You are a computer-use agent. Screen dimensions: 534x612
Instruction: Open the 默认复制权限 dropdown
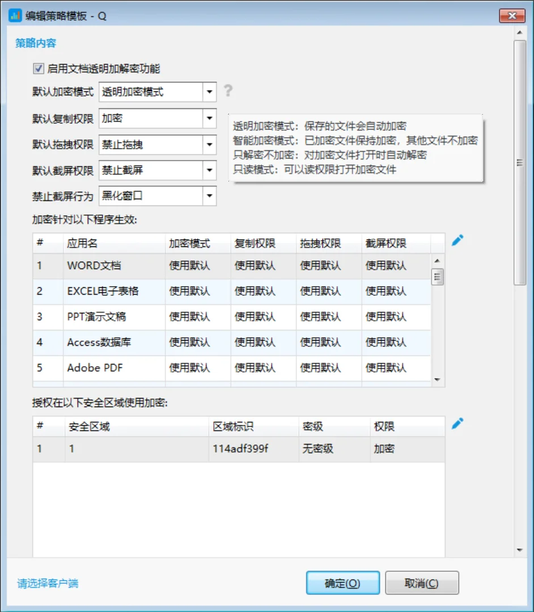click(209, 118)
